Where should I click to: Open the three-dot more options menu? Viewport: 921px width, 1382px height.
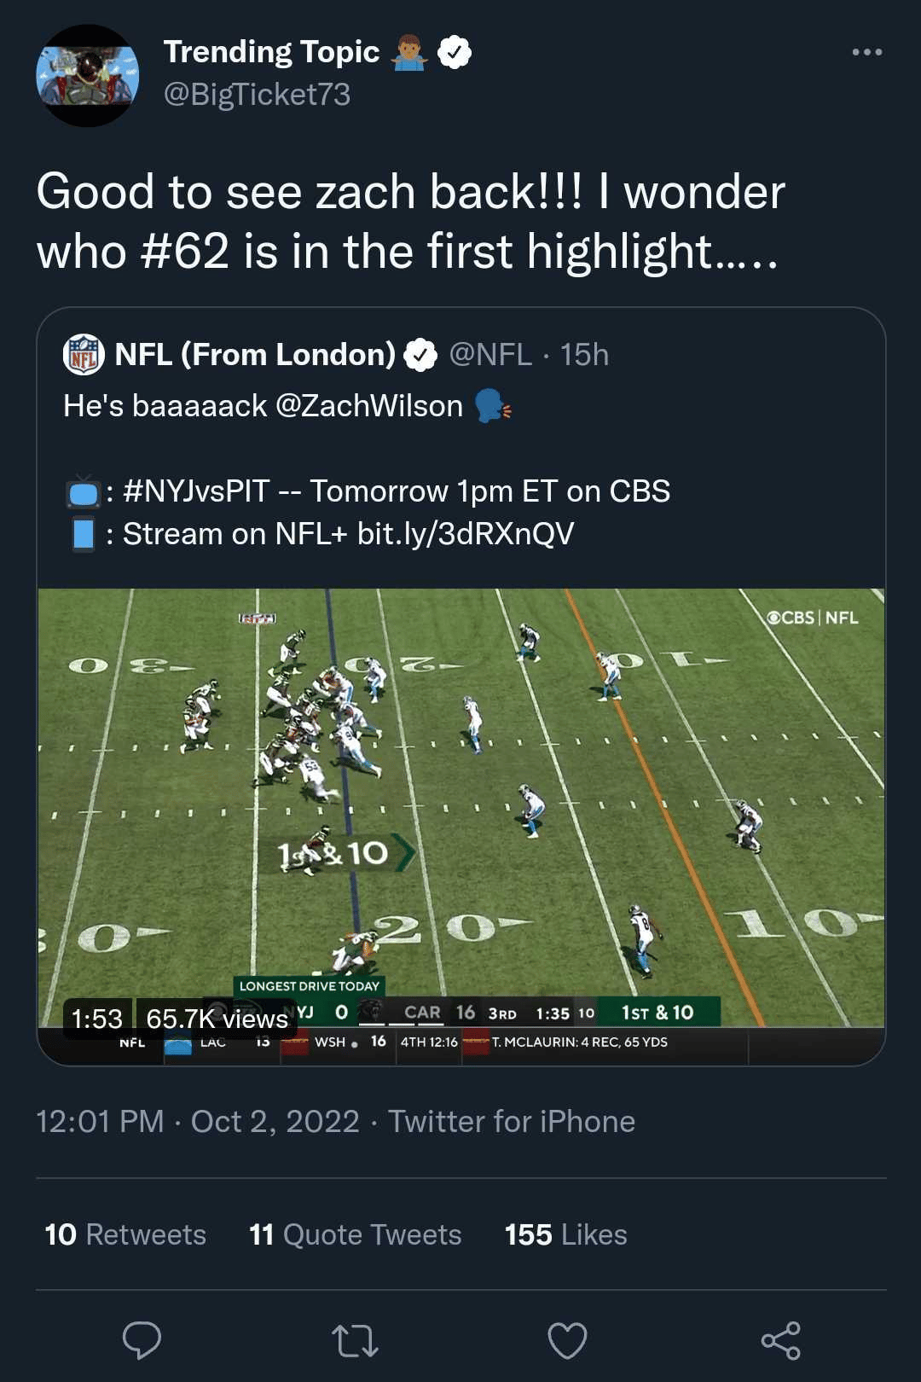pyautogui.click(x=866, y=52)
